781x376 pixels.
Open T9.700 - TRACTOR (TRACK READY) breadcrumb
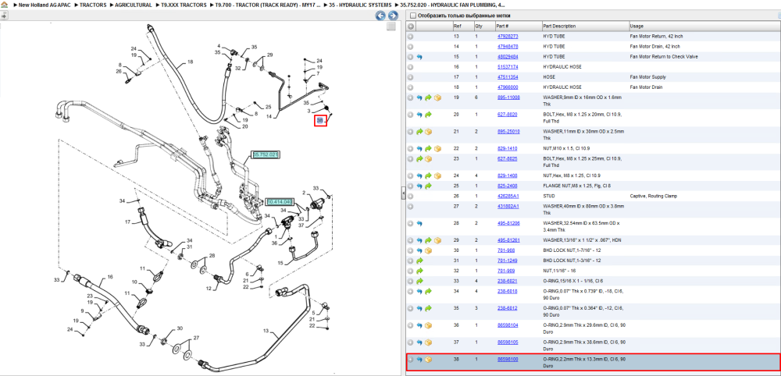(x=268, y=5)
